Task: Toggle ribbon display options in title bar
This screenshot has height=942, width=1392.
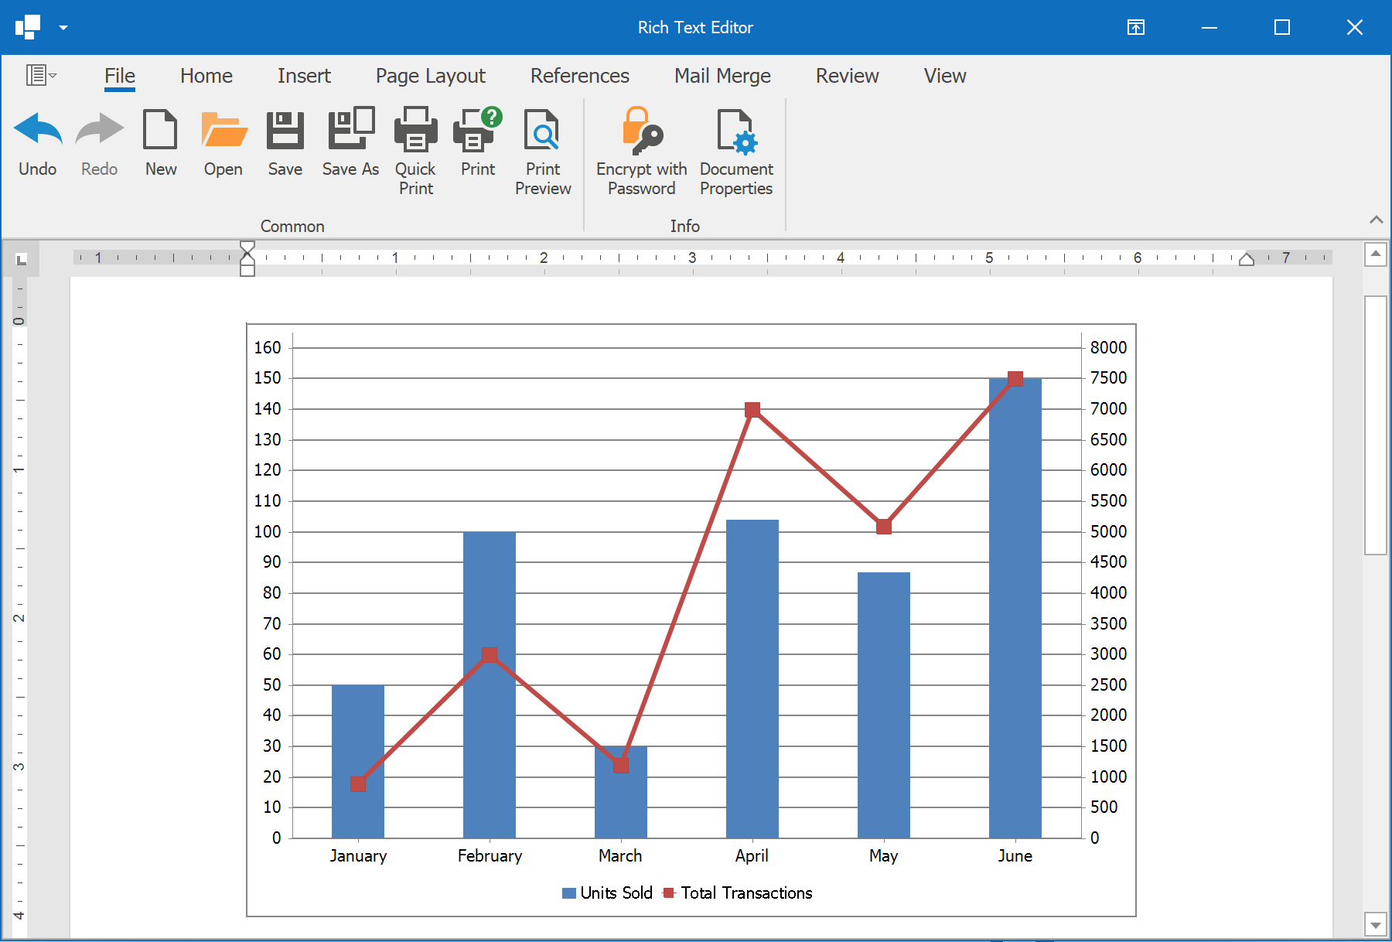Action: click(1135, 28)
